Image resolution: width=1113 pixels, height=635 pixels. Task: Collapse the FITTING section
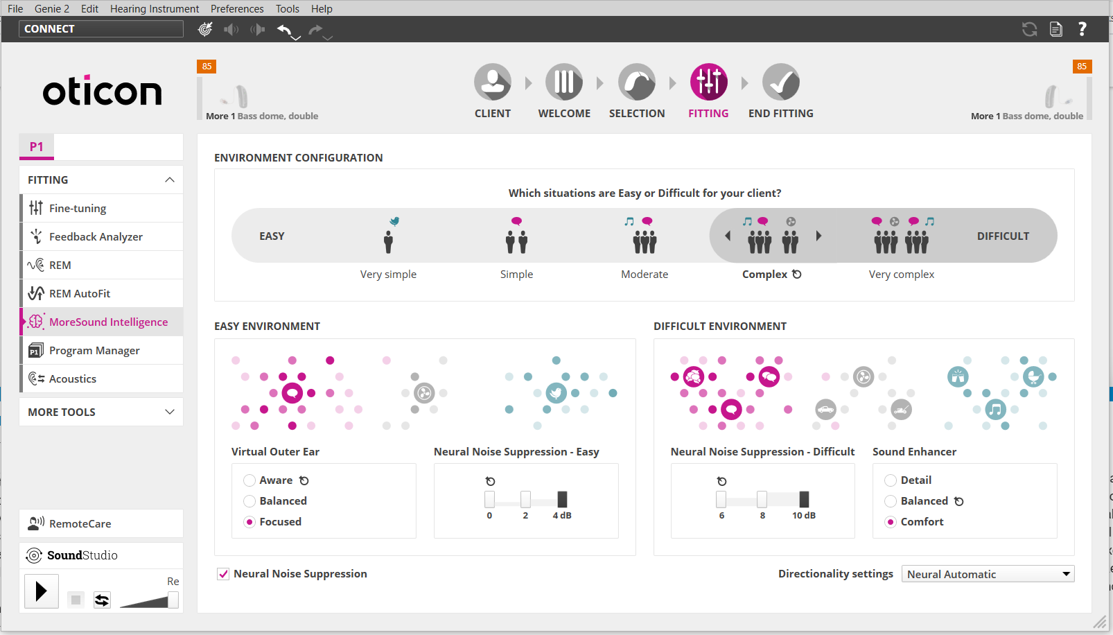pyautogui.click(x=169, y=180)
